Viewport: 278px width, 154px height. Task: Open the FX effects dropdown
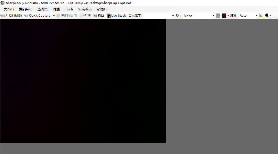click(x=199, y=16)
